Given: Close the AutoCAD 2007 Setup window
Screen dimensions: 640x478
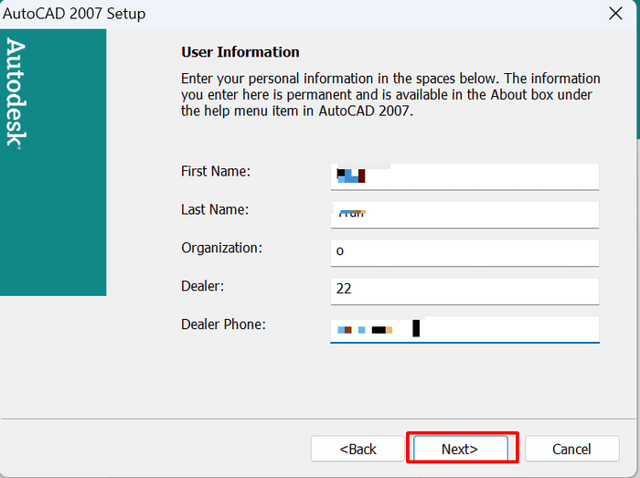Looking at the screenshot, I should pos(615,14).
